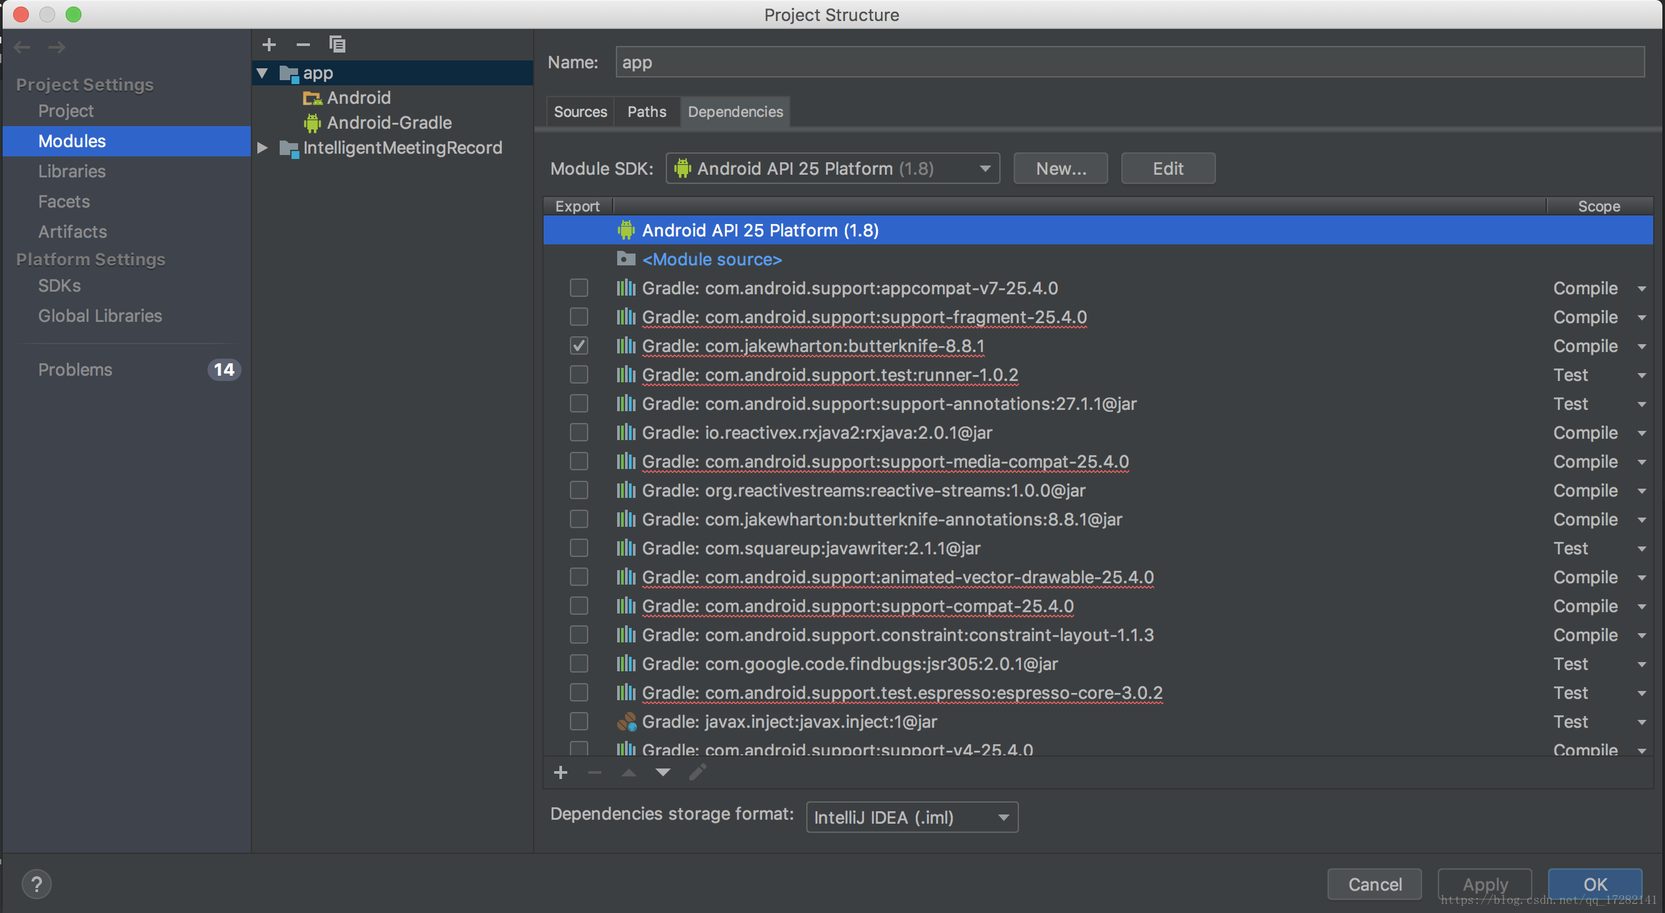
Task: Enable export for test:runner-1.0.2
Action: pyautogui.click(x=579, y=374)
